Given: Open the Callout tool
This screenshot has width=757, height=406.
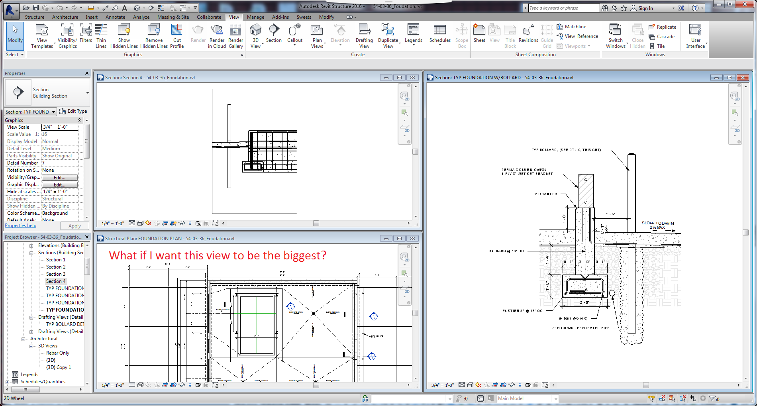Looking at the screenshot, I should pyautogui.click(x=295, y=35).
